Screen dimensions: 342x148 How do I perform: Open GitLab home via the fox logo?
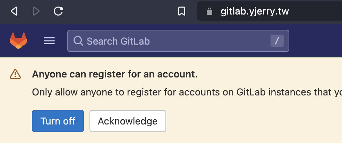pyautogui.click(x=18, y=41)
